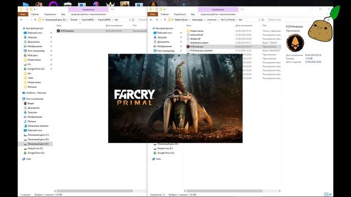Sort by Тип column in right window
The width and height of the screenshot is (351, 197).
click(264, 26)
